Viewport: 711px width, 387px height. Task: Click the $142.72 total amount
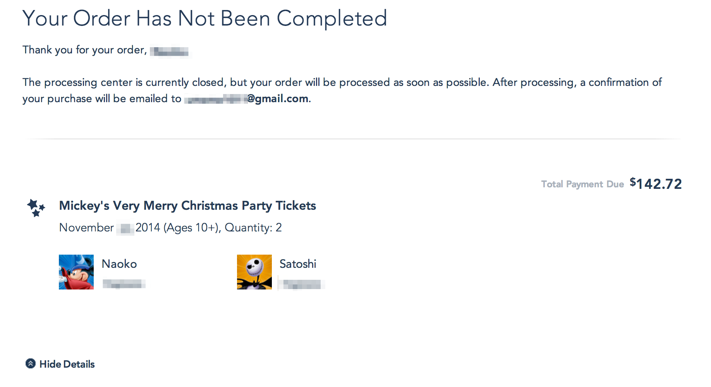pos(656,184)
